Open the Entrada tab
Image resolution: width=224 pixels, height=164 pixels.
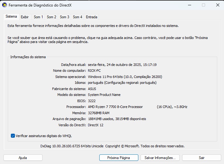click(92, 17)
